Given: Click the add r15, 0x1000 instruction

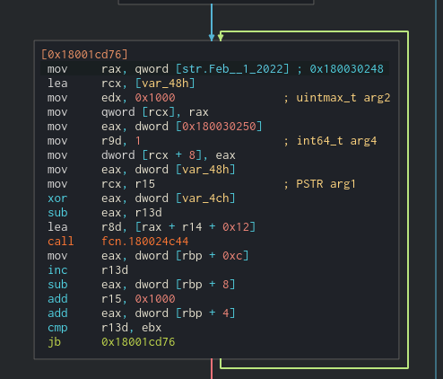Looking at the screenshot, I should [111, 299].
